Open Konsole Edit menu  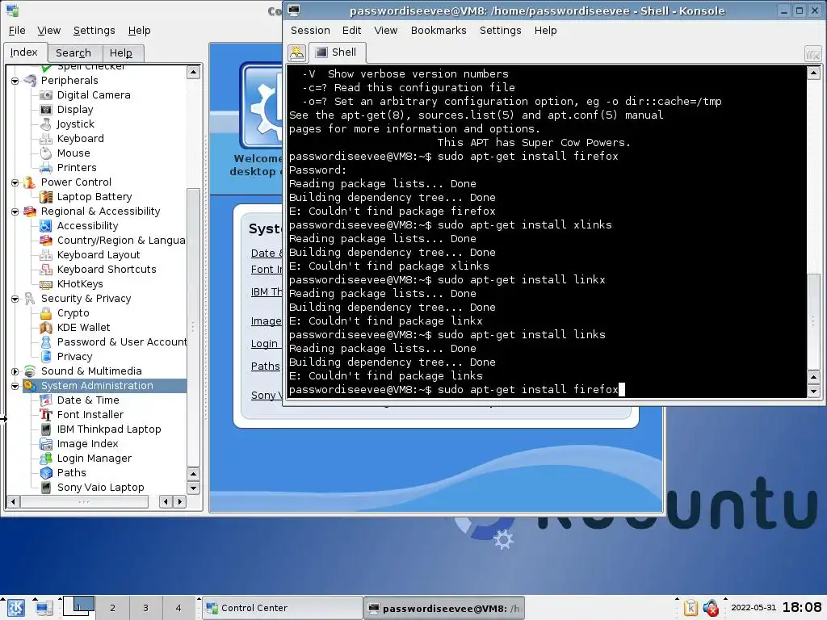point(351,31)
